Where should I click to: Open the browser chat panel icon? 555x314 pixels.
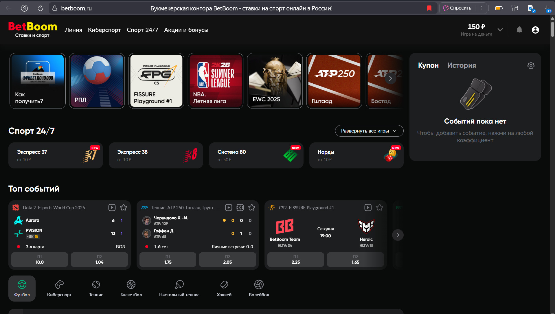515,8
